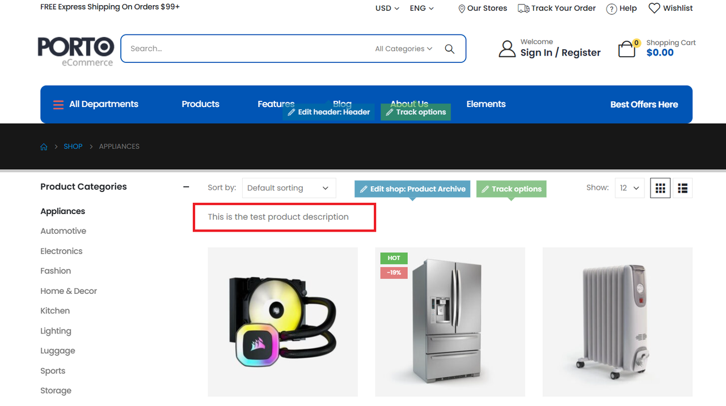Click the Porto eCommerce logo

pyautogui.click(x=76, y=51)
